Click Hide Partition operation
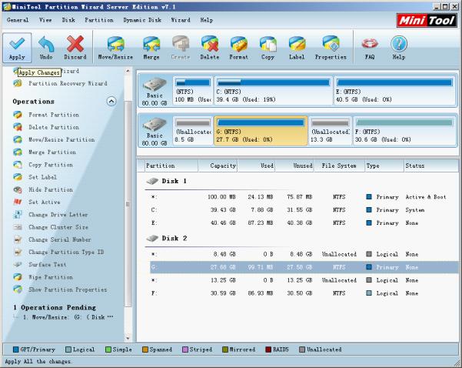 51,189
